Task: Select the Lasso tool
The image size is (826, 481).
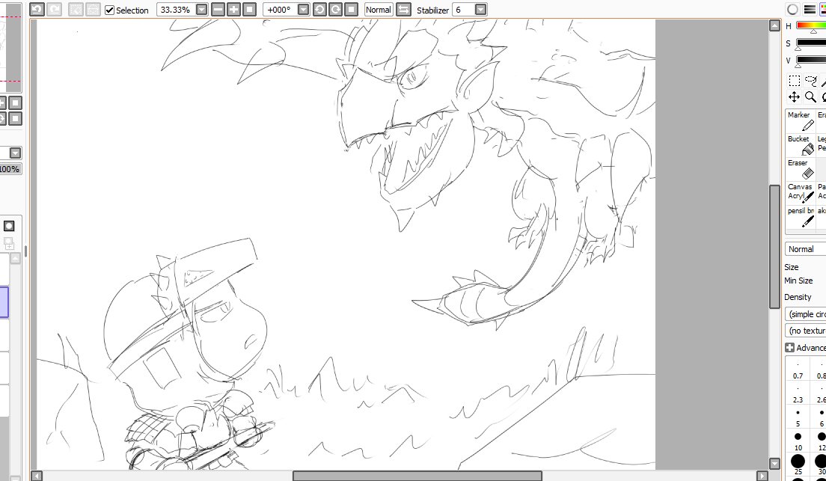Action: [x=811, y=81]
